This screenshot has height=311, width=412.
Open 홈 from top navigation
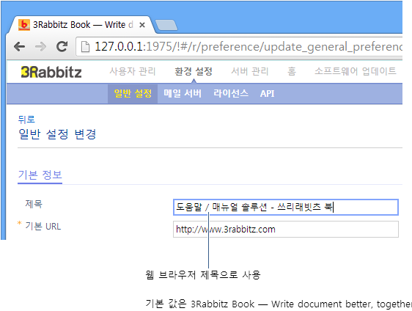coord(292,71)
